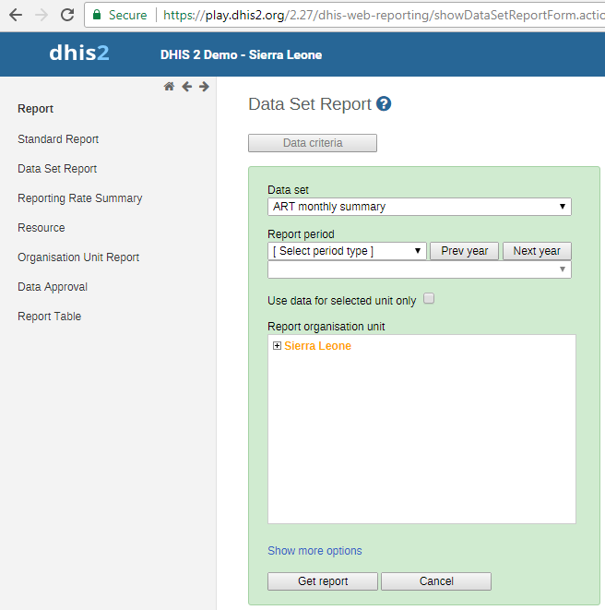
Task: Expand the Sierra Leone tree node
Action: (277, 346)
